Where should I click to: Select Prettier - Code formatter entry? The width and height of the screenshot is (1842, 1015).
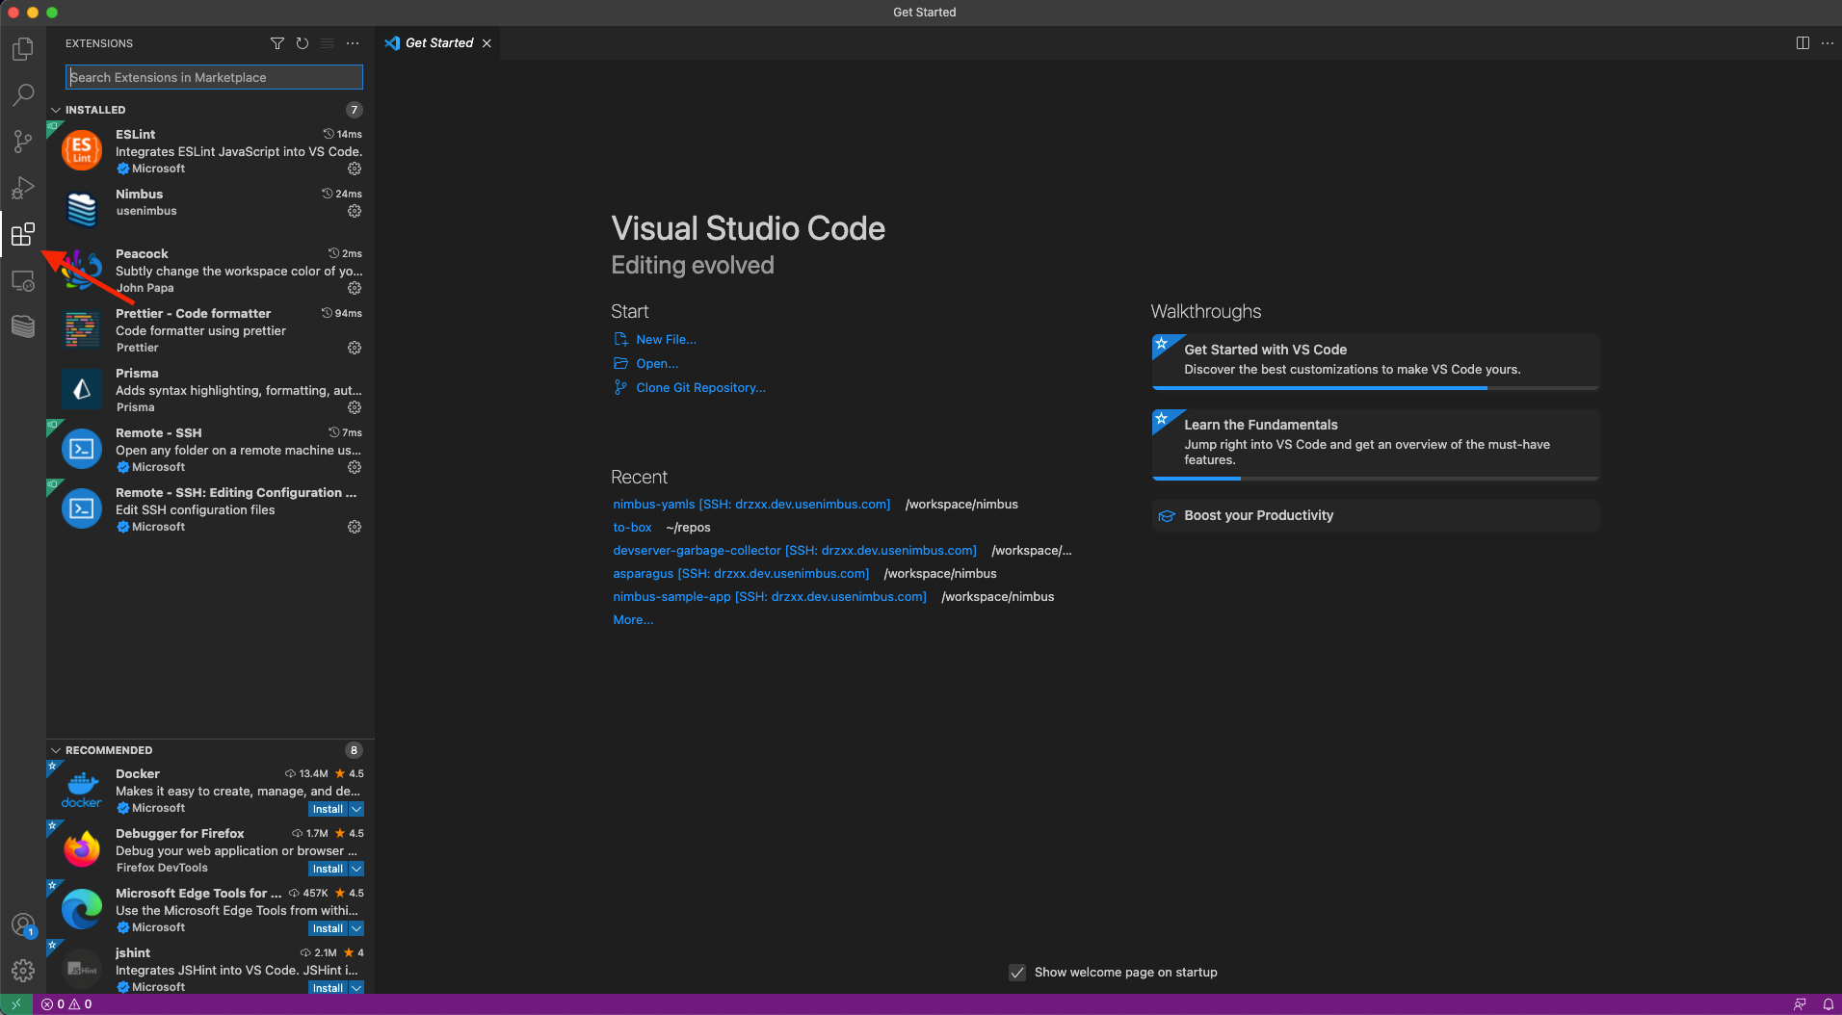click(210, 330)
